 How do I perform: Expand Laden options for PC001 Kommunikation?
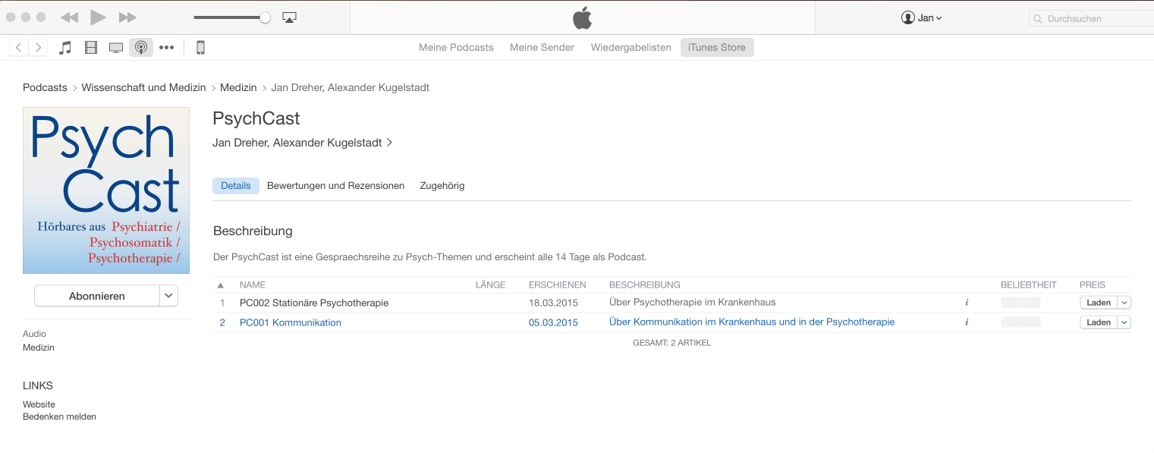[x=1124, y=322]
